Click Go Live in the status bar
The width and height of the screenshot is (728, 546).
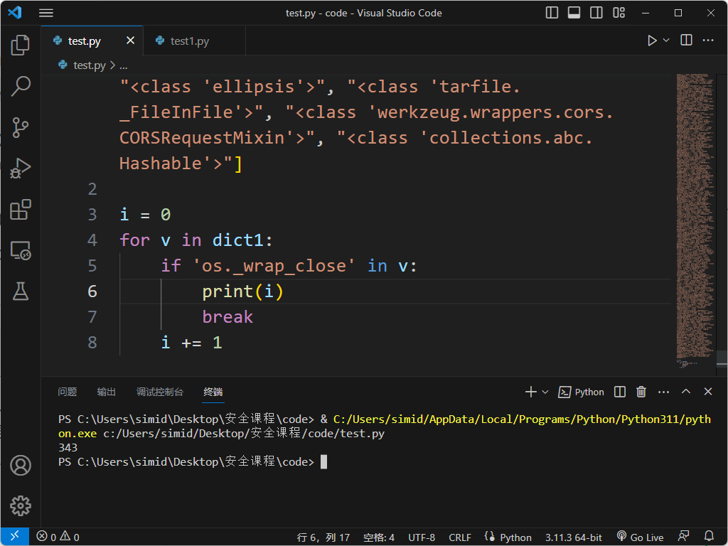(x=640, y=537)
